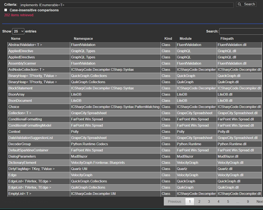263x210 pixels.
Task: Click the table Search filter field
Action: tap(241, 31)
